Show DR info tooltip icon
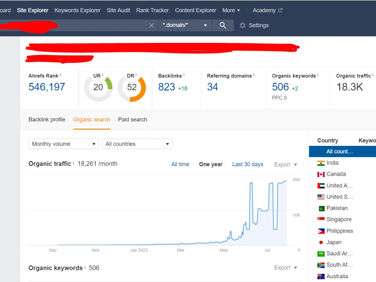The height and width of the screenshot is (282, 376). [x=136, y=75]
